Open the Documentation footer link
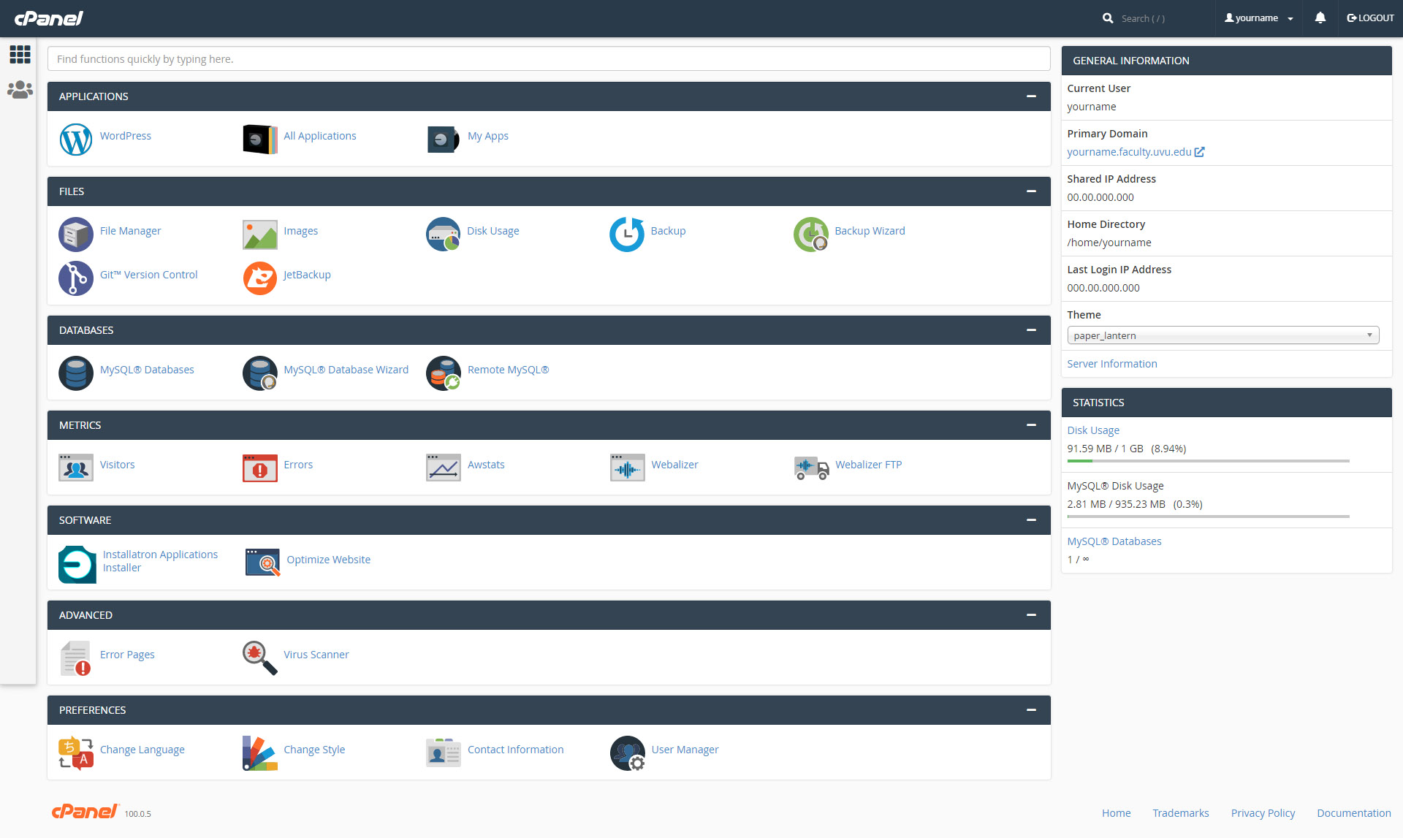 [1353, 813]
